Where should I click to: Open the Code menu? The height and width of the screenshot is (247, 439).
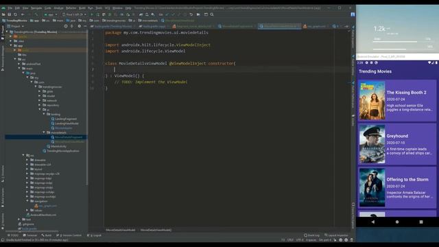tap(48, 8)
